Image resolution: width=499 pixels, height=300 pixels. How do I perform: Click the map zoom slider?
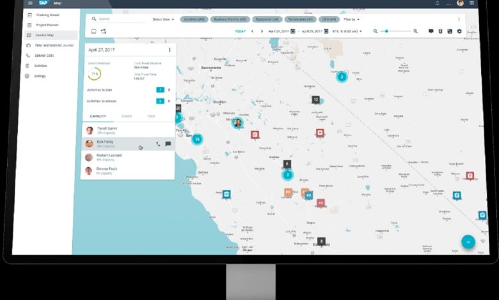(x=395, y=31)
